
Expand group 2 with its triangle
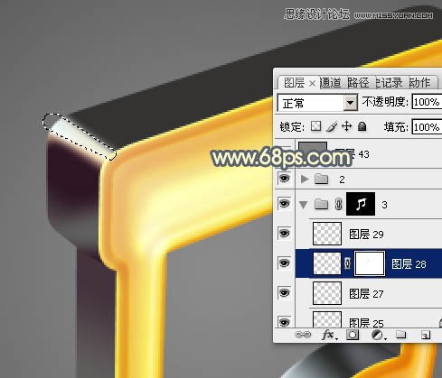coord(305,180)
